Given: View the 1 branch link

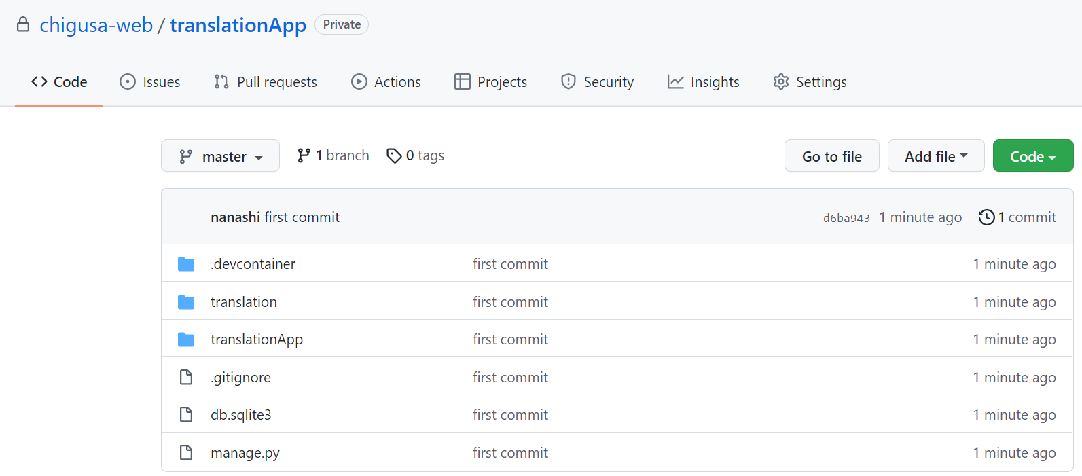Looking at the screenshot, I should (x=333, y=155).
